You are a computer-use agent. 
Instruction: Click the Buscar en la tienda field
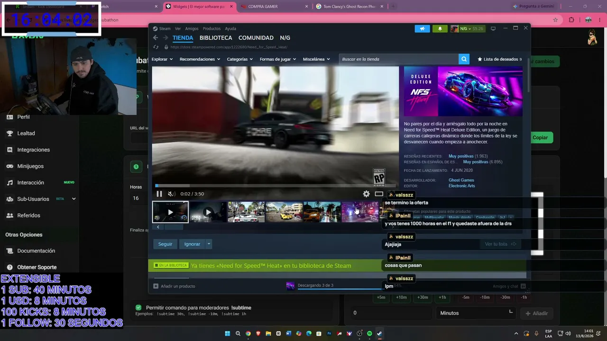point(398,59)
